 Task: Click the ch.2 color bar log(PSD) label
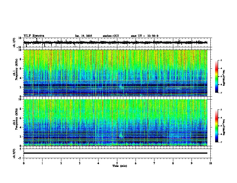point(224,127)
